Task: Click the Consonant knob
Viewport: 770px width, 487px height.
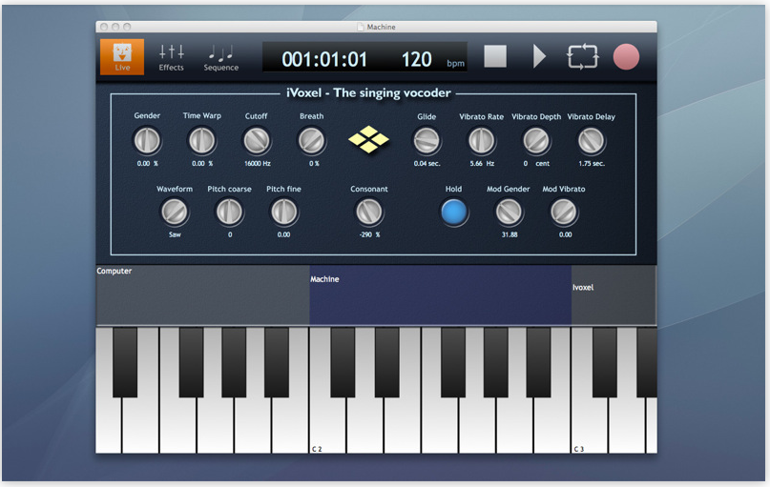Action: click(369, 213)
